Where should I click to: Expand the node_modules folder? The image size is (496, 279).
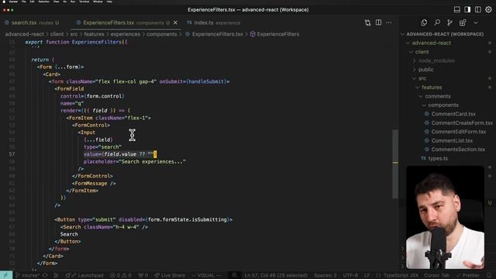point(436,60)
